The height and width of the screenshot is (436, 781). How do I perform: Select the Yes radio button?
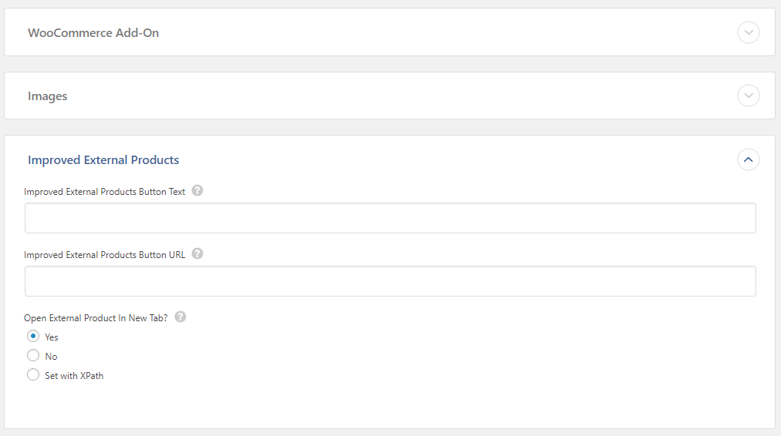pyautogui.click(x=33, y=336)
